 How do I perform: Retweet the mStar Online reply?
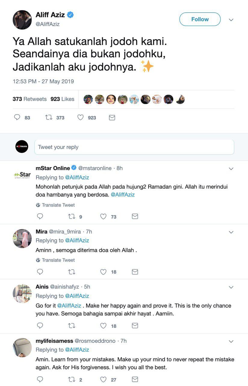pos(72,217)
